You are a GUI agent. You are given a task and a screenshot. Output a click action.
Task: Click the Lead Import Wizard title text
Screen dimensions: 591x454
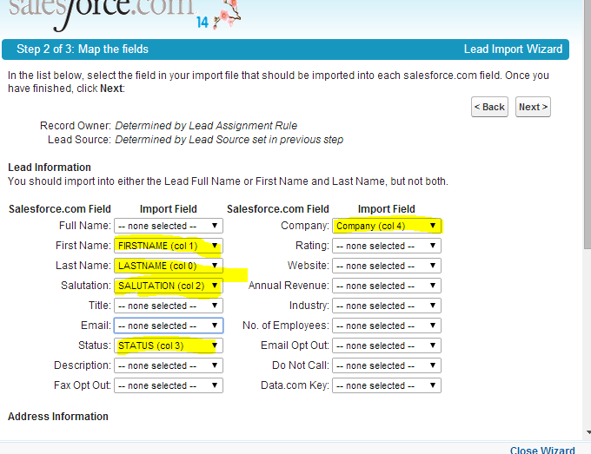(x=513, y=49)
